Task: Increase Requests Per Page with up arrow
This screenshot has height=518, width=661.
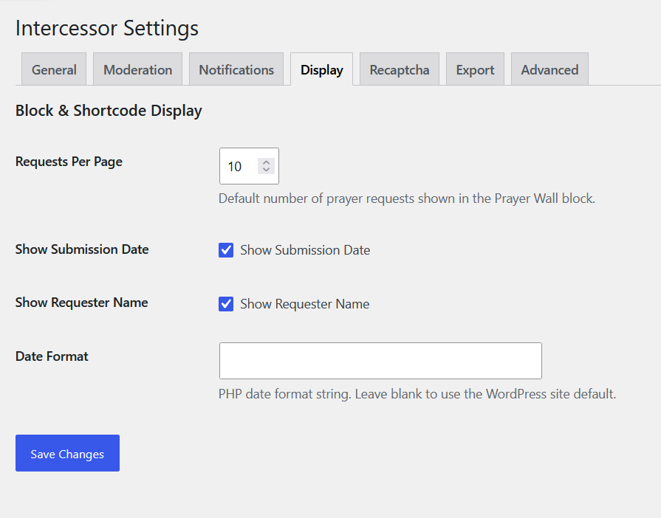Action: pyautogui.click(x=266, y=162)
